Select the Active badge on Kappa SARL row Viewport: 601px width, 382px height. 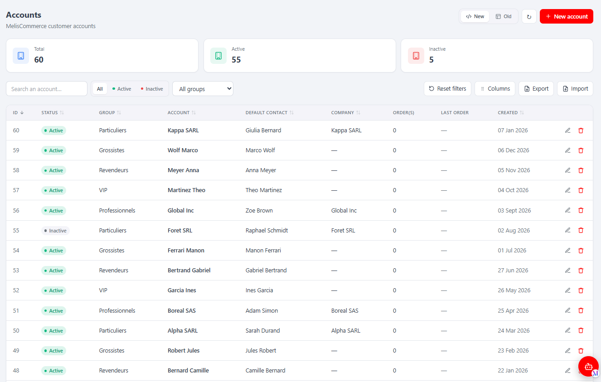[x=53, y=131]
